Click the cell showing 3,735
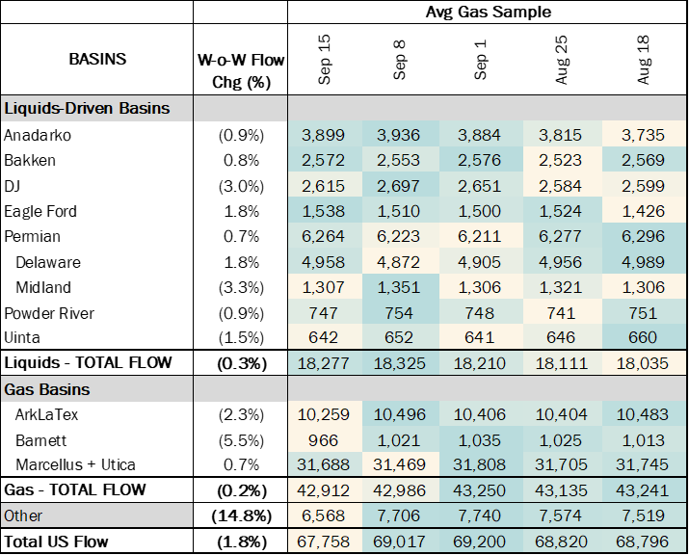 pyautogui.click(x=643, y=135)
